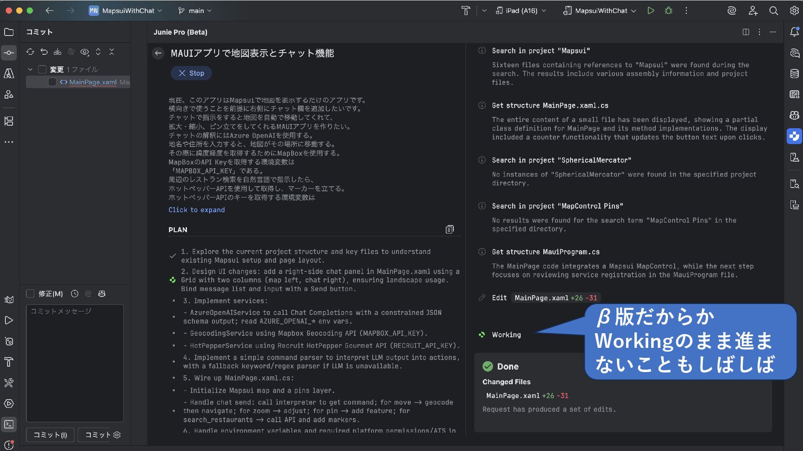Click the コミット(I) commit button
Screen dimensions: 803x451
50,435
